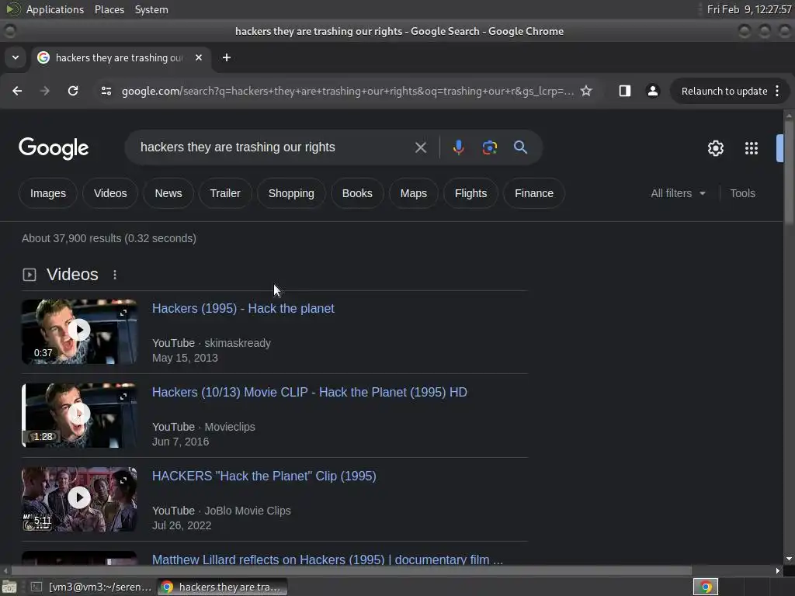Filter results by Images
Screen dimensions: 795x596
pos(47,193)
